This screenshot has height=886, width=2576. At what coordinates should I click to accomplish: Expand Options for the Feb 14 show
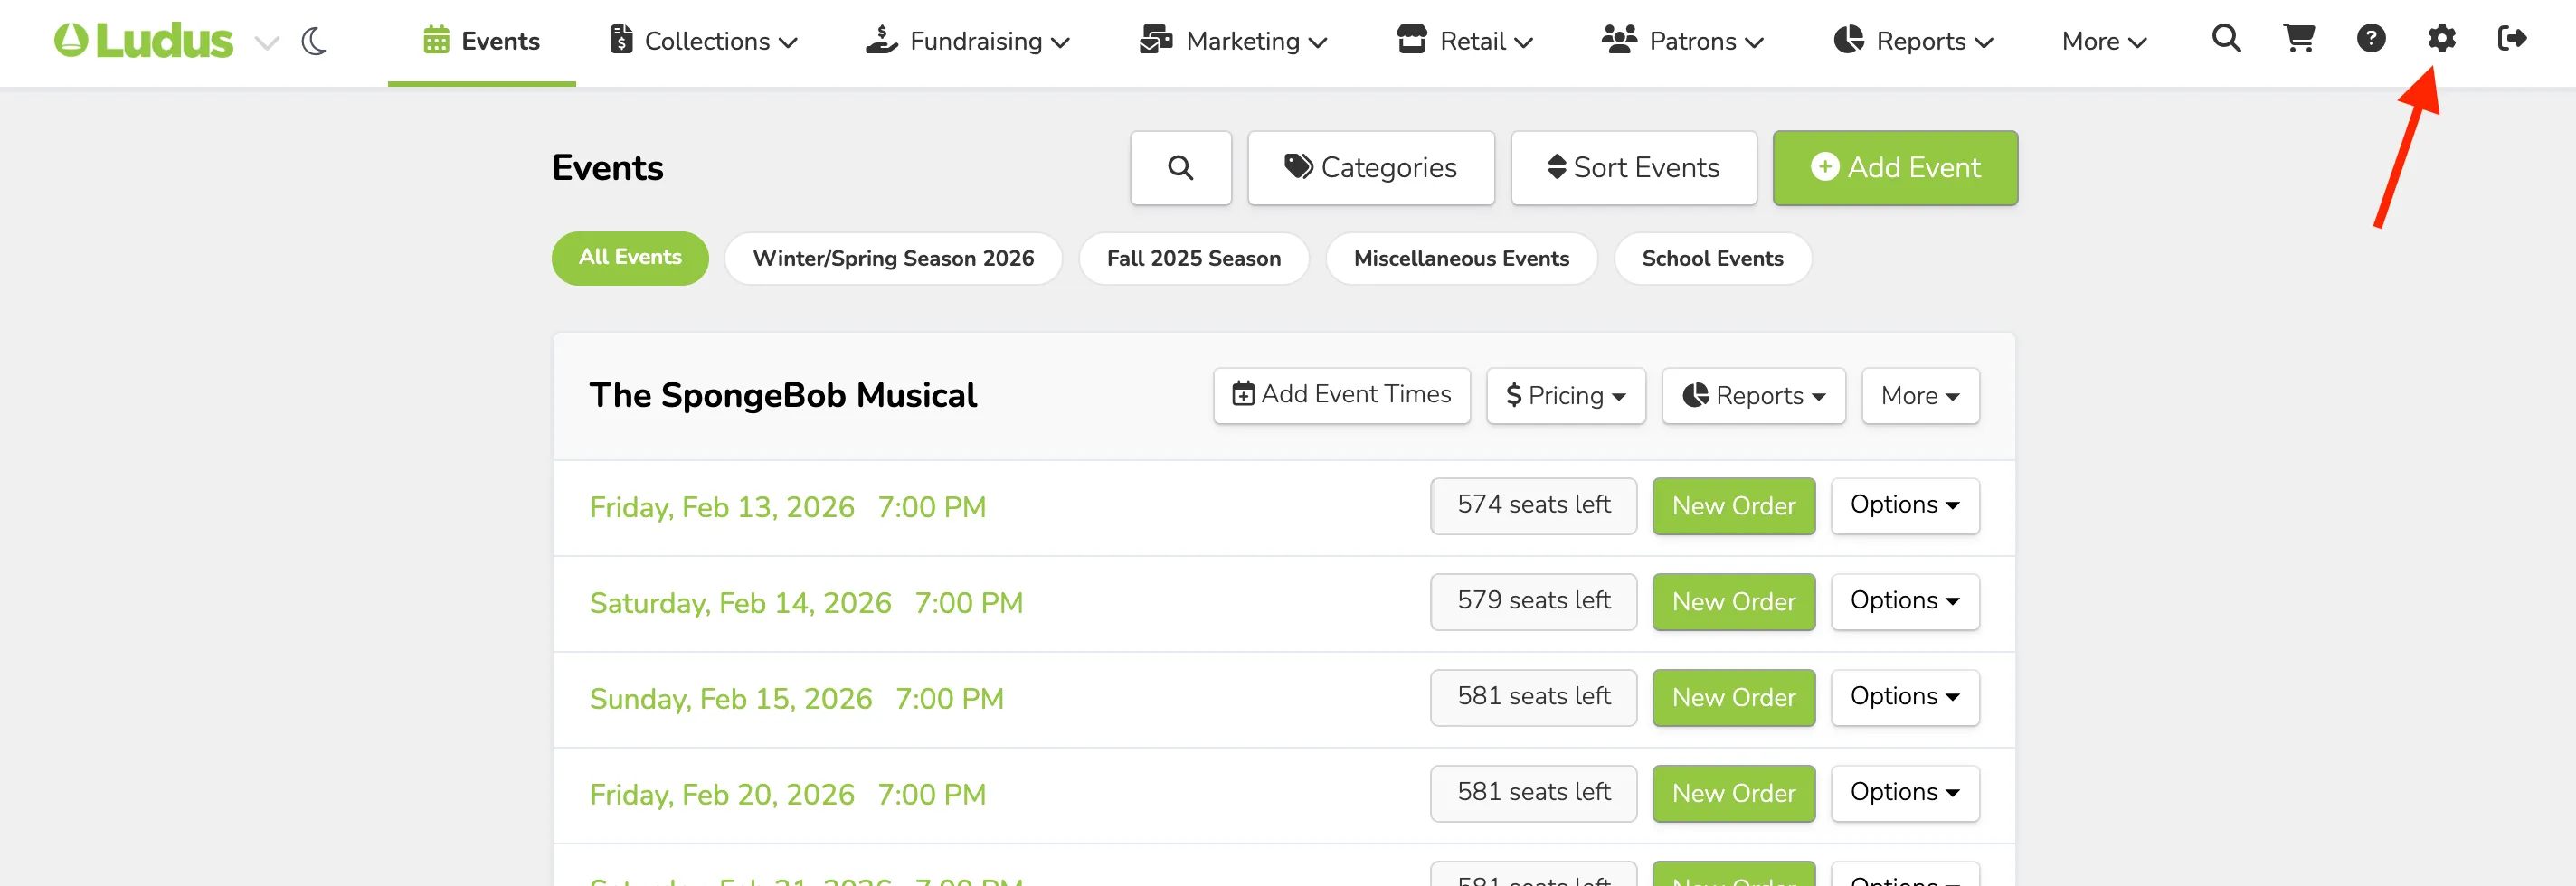(1905, 602)
